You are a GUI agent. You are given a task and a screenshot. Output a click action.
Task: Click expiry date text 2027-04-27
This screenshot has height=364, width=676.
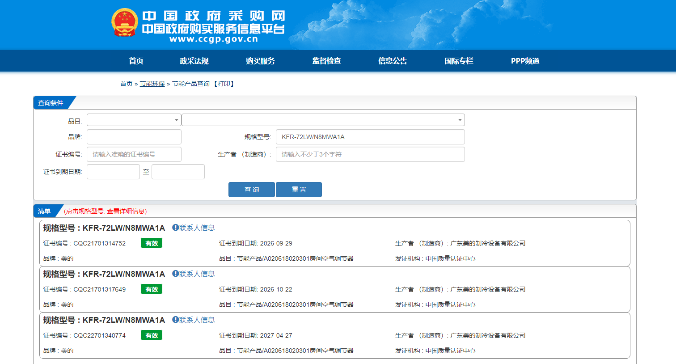(x=276, y=335)
